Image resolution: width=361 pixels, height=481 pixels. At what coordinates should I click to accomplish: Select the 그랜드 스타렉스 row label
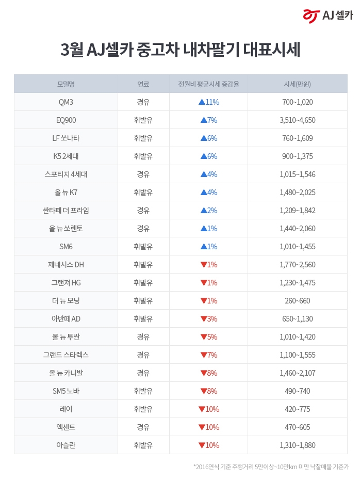coord(66,355)
